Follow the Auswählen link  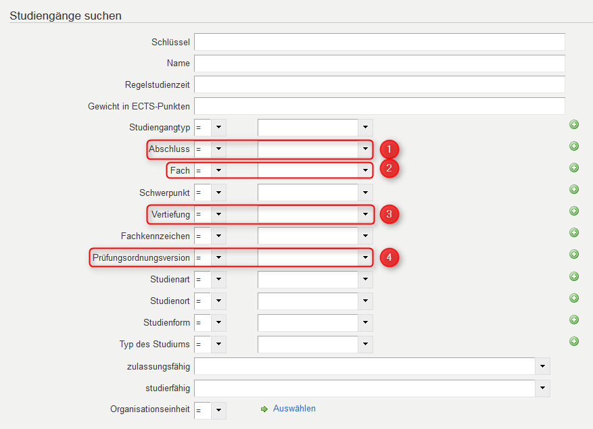pyautogui.click(x=294, y=409)
